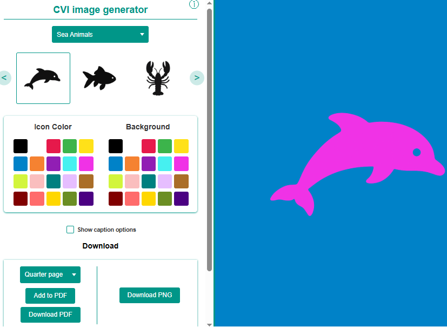Pick the lobster silhouette icon
The height and width of the screenshot is (327, 447).
[158, 78]
